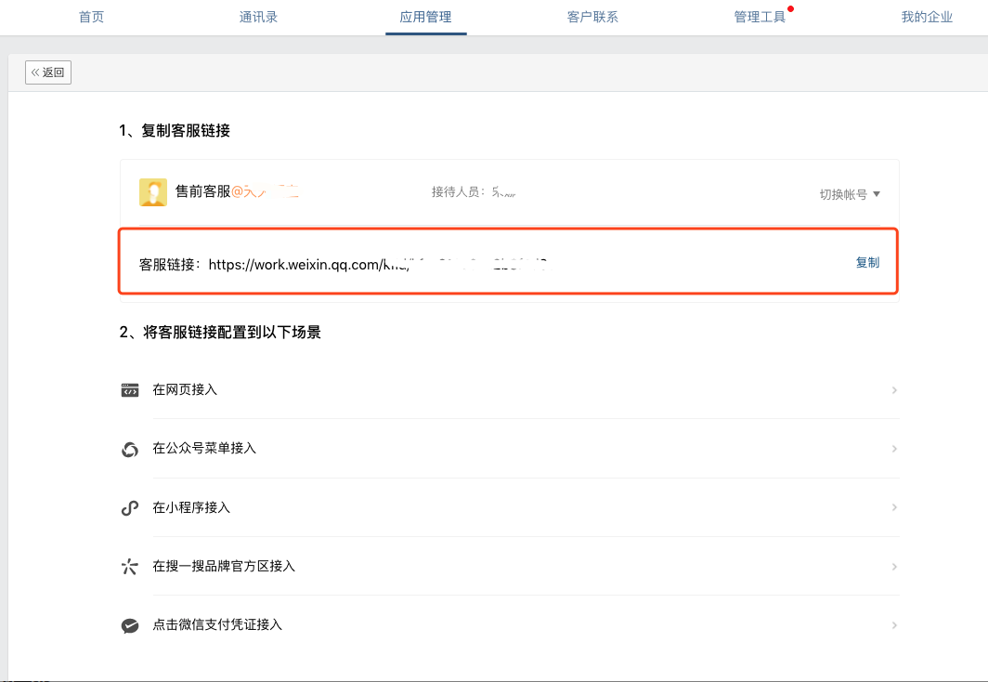Expand 在搜一搜品牌官方区接入 row chevron
Screen dimensions: 988x682
click(894, 567)
